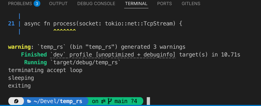
Task: Click the git logo in the prompt
Action: pyautogui.click(x=103, y=101)
